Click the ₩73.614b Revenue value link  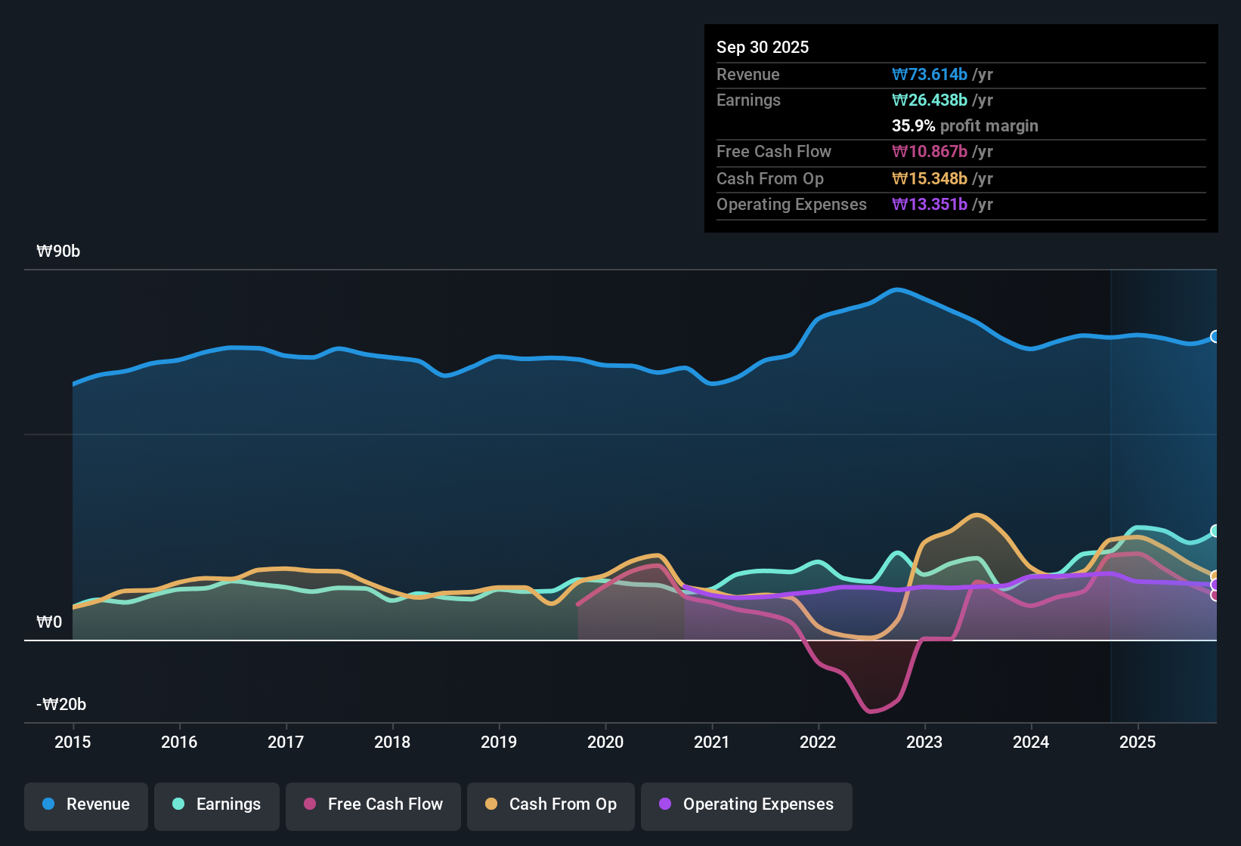tap(930, 74)
